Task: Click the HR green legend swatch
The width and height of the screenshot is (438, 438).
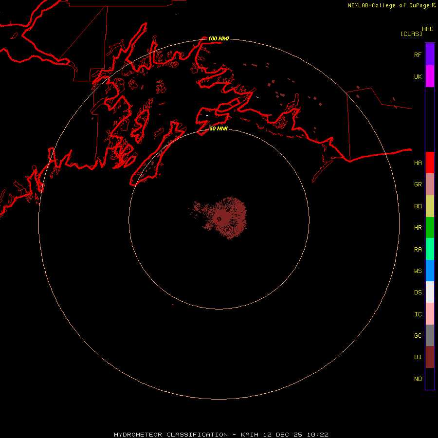Action: tap(430, 228)
